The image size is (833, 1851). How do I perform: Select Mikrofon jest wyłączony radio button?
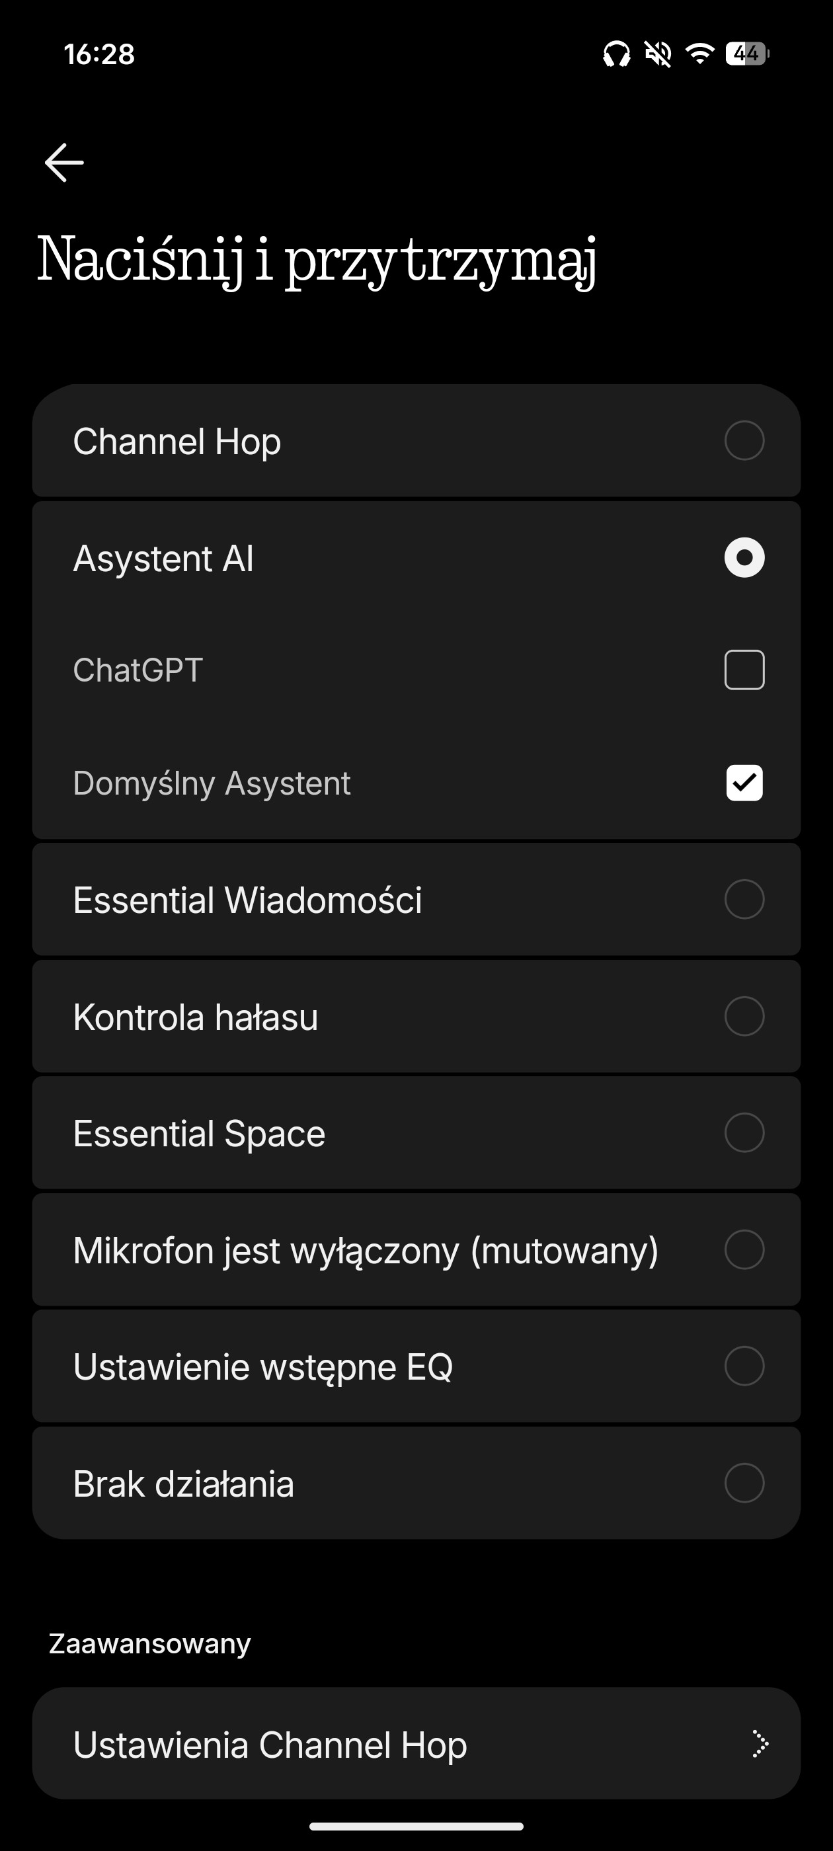[744, 1249]
